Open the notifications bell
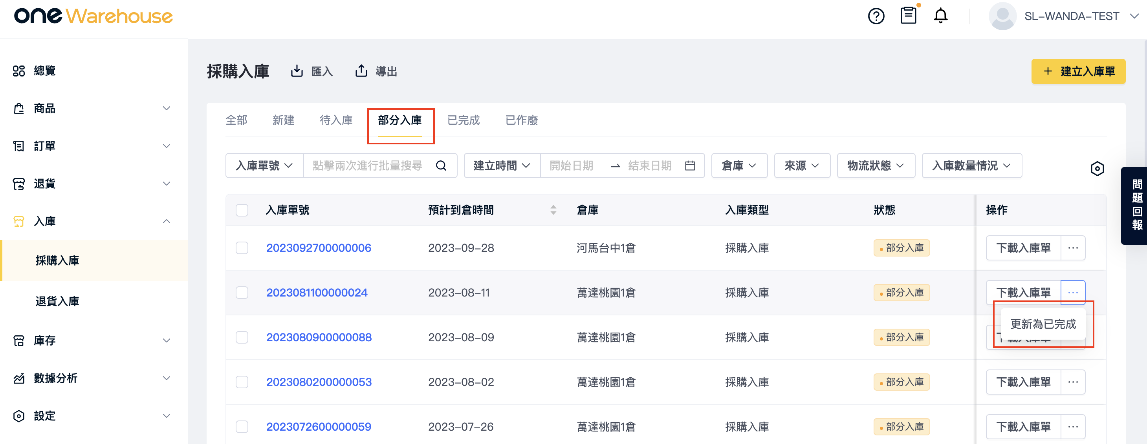The width and height of the screenshot is (1147, 444). click(940, 16)
